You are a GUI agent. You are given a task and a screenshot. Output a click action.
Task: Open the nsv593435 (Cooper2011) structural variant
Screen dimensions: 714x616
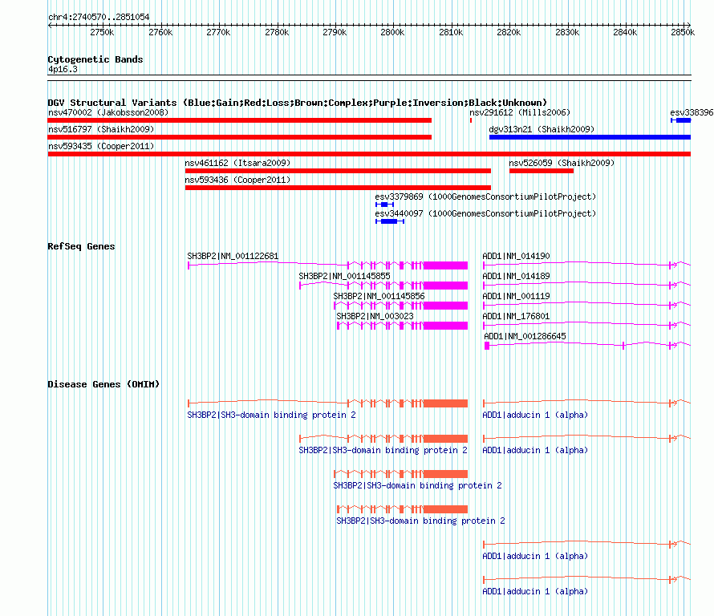coord(369,154)
